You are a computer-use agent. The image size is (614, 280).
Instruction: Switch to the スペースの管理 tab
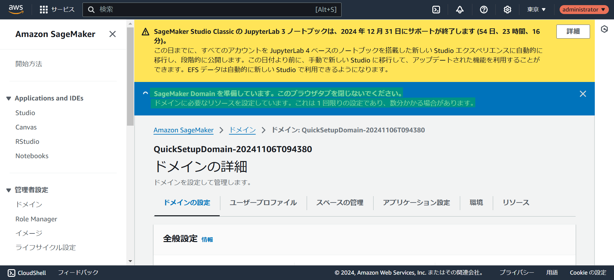[x=340, y=203]
